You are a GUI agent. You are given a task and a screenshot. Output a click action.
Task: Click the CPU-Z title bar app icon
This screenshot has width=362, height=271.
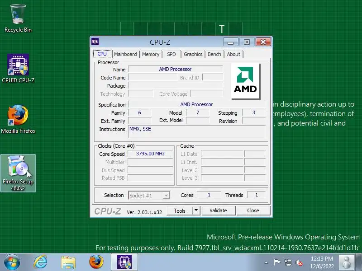click(x=95, y=42)
